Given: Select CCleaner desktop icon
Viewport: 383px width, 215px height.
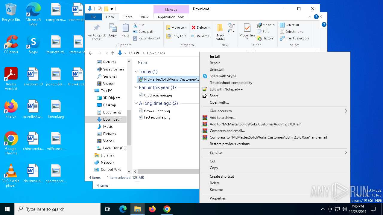Looking at the screenshot, I should (x=11, y=45).
